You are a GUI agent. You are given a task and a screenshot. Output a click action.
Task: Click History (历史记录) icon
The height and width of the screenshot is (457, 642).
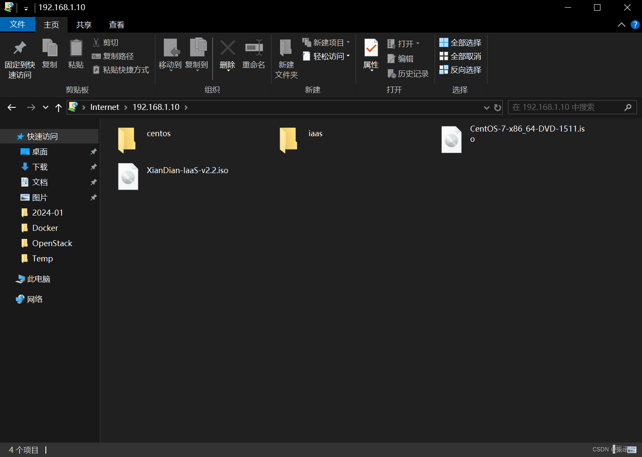point(392,74)
